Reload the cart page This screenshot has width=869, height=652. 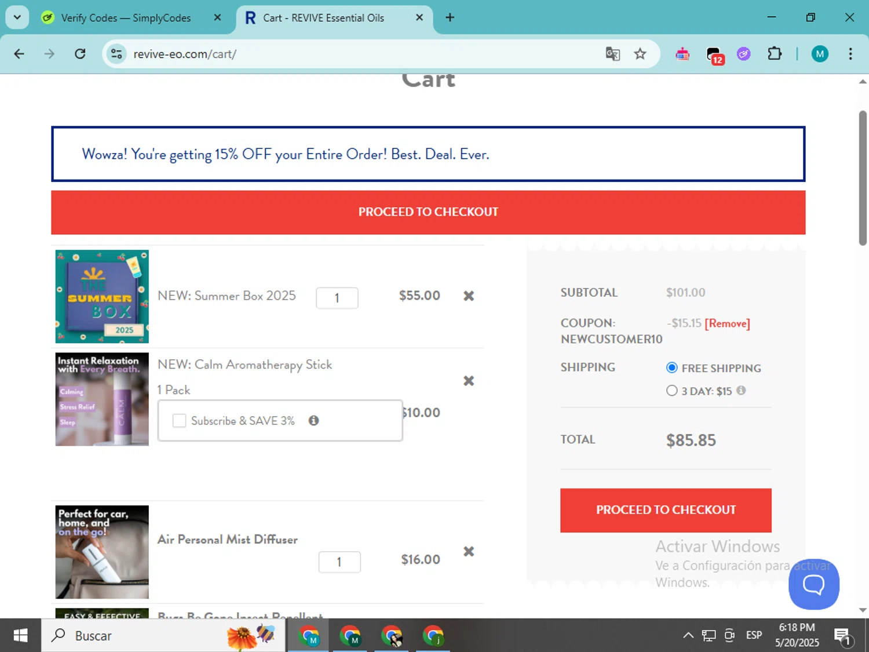pos(80,54)
